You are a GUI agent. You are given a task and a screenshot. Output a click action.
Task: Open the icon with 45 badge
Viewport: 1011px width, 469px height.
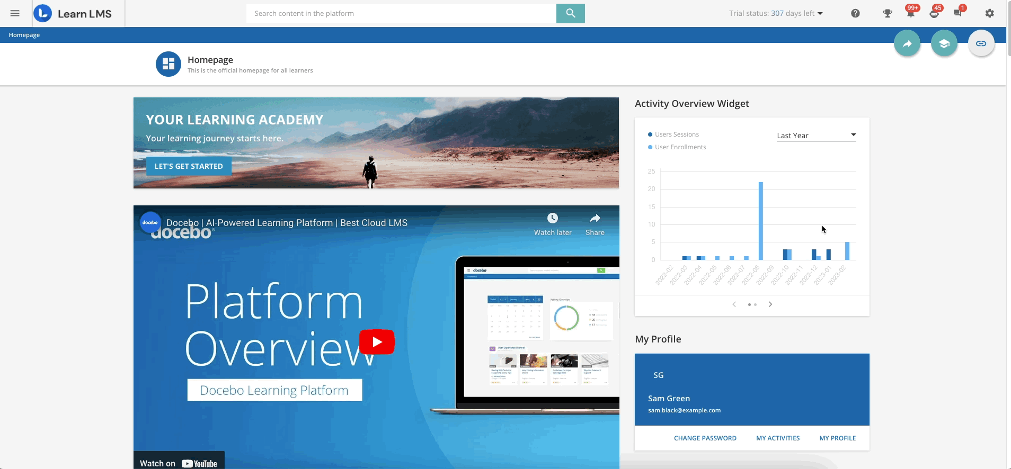[934, 13]
